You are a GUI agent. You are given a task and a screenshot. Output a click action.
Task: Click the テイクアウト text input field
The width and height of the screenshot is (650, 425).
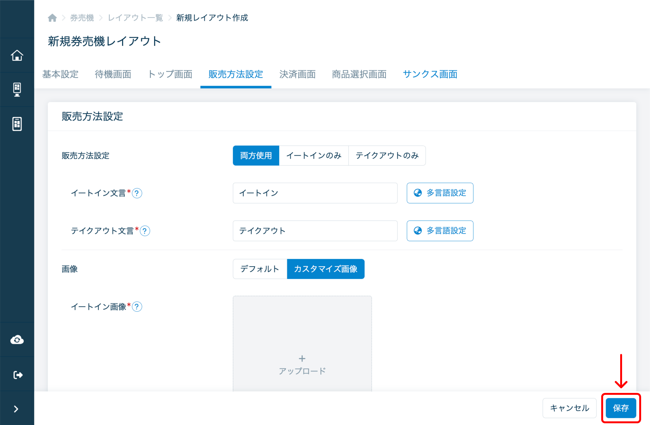click(315, 231)
